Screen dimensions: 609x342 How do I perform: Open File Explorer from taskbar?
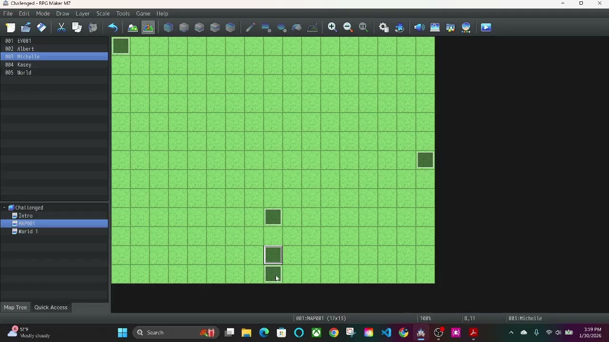coord(246,332)
